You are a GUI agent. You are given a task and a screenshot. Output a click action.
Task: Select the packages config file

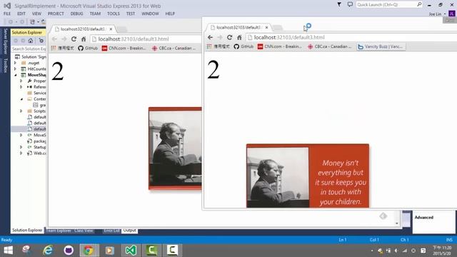[x=36, y=141]
